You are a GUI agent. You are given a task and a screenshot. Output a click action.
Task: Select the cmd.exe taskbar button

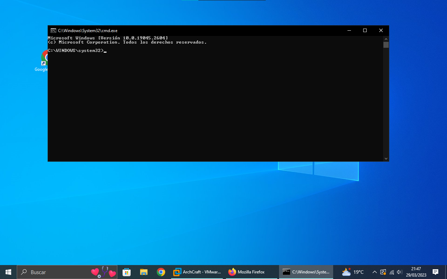tap(306, 272)
